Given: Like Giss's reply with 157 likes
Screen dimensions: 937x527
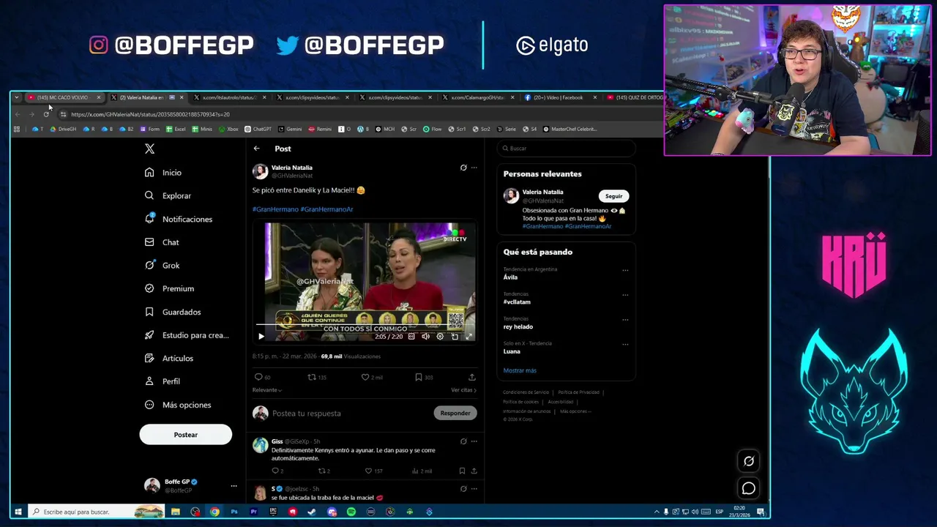Looking at the screenshot, I should coord(369,471).
